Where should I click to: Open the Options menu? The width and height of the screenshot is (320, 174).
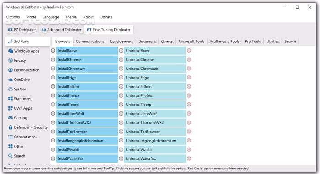click(x=13, y=17)
